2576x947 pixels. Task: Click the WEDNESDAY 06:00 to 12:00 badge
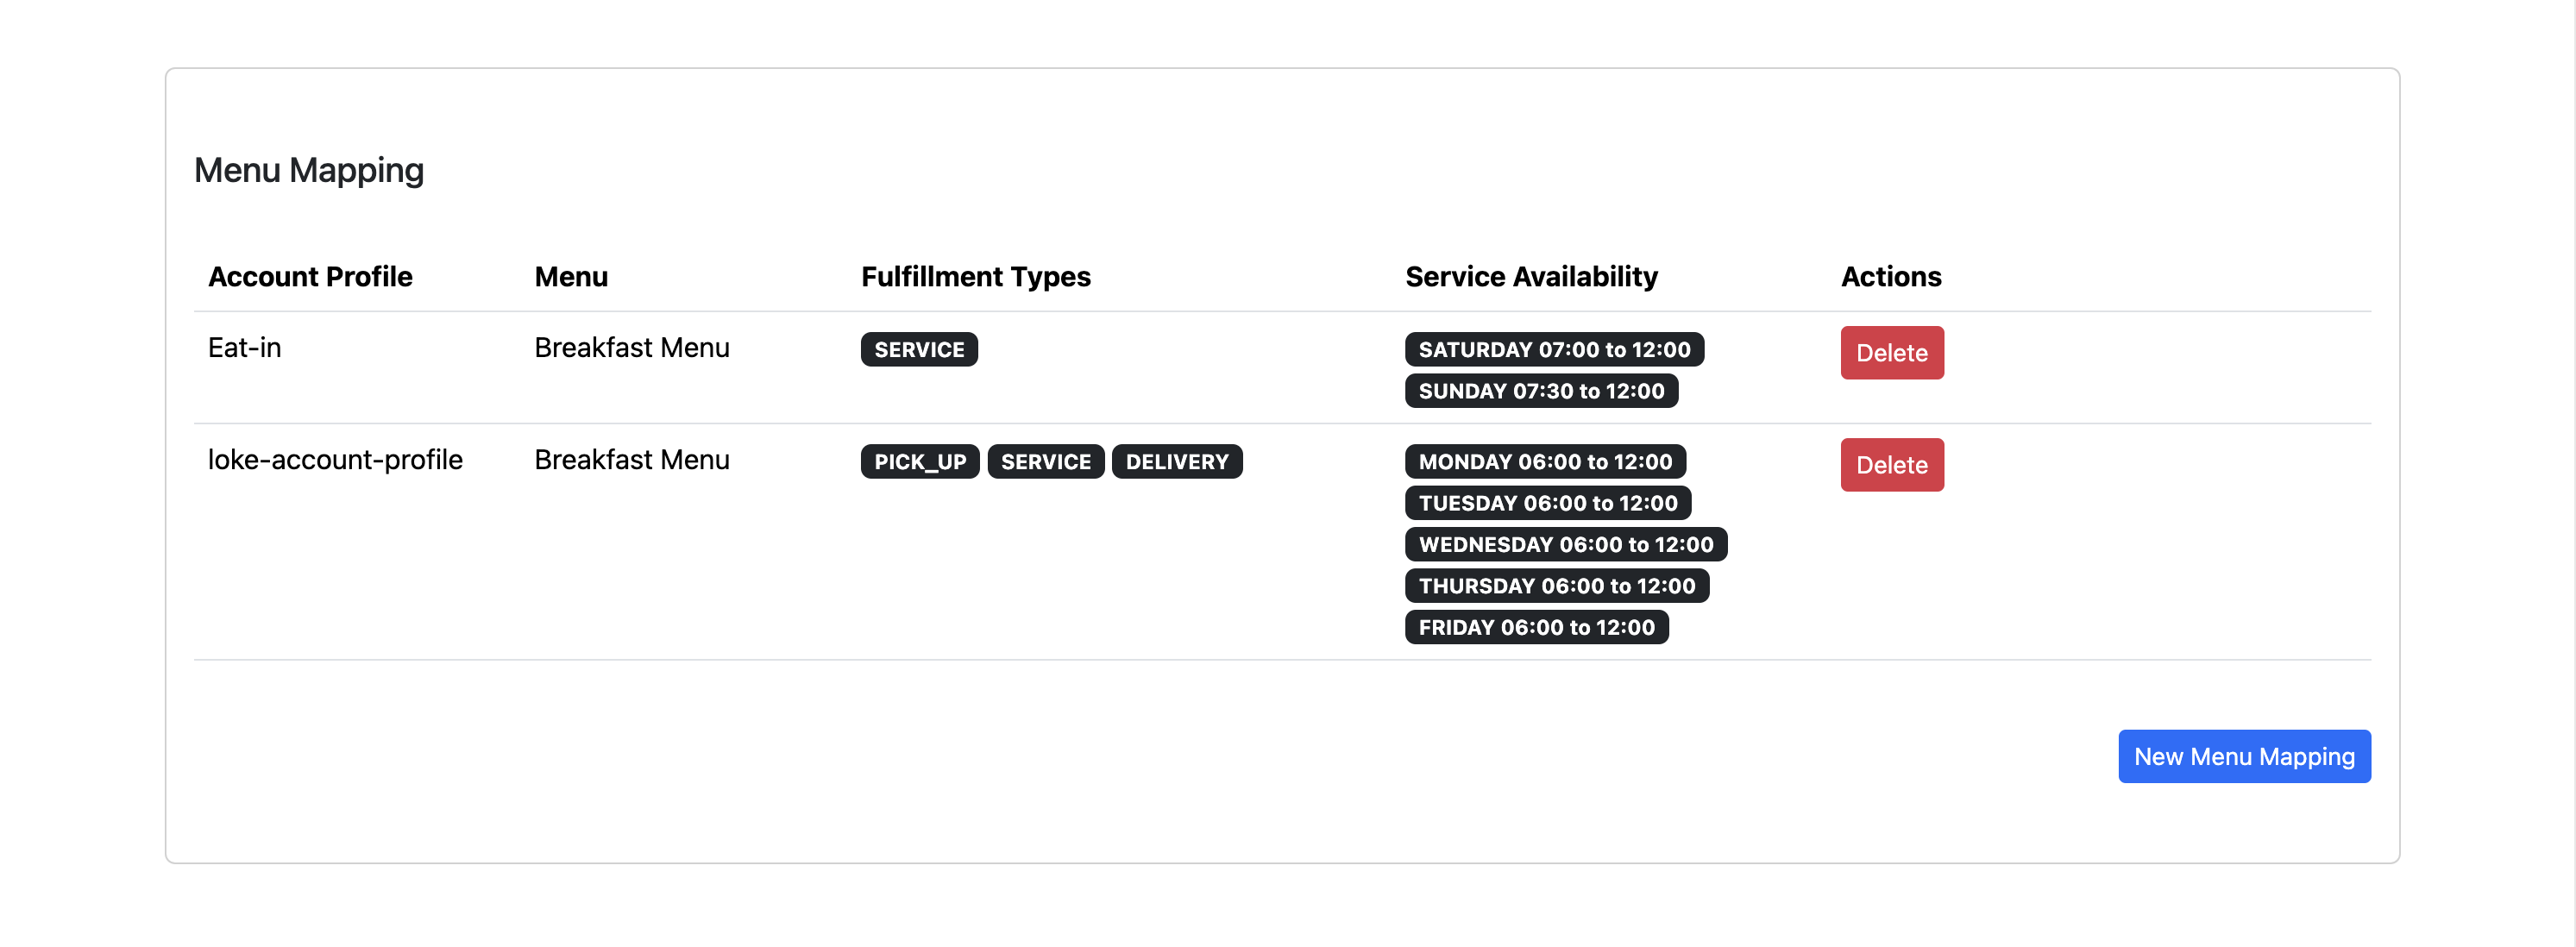(1565, 544)
